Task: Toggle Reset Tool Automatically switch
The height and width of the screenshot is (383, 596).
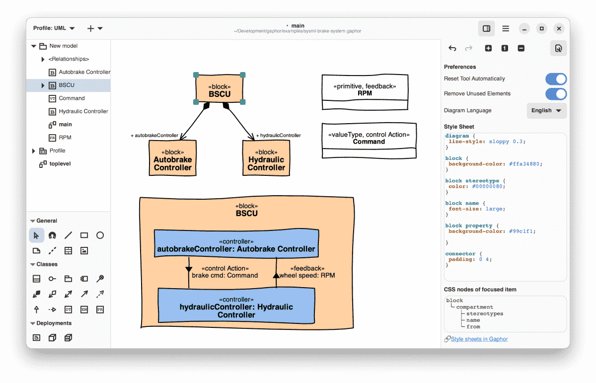Action: [x=556, y=79]
